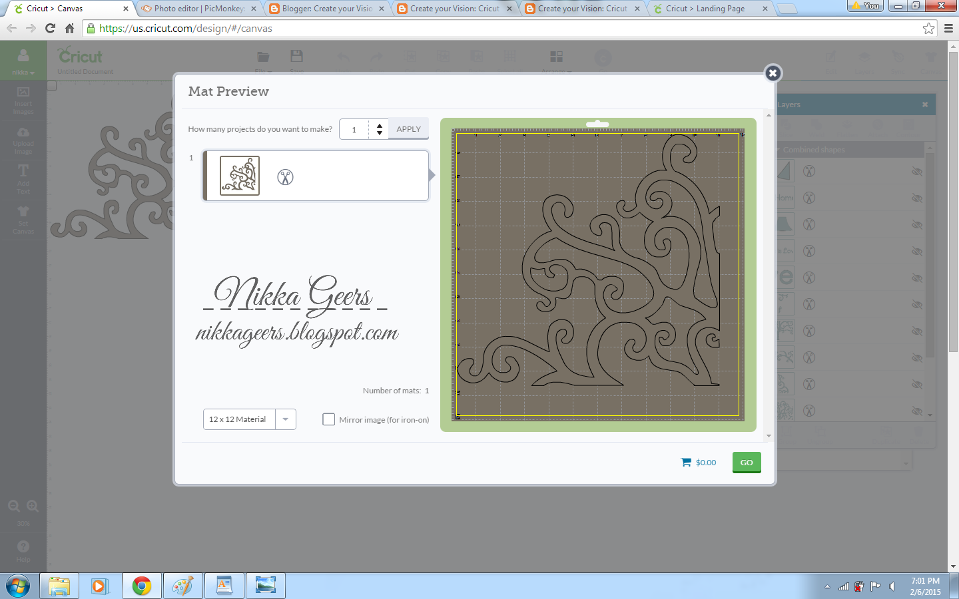Increase project count with the stepper arrow
This screenshot has width=959, height=599.
pos(379,125)
